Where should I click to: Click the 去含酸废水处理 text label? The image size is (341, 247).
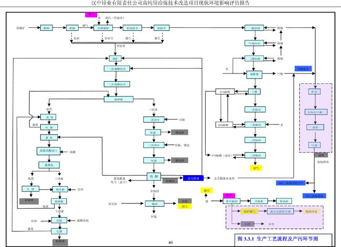click(x=227, y=179)
